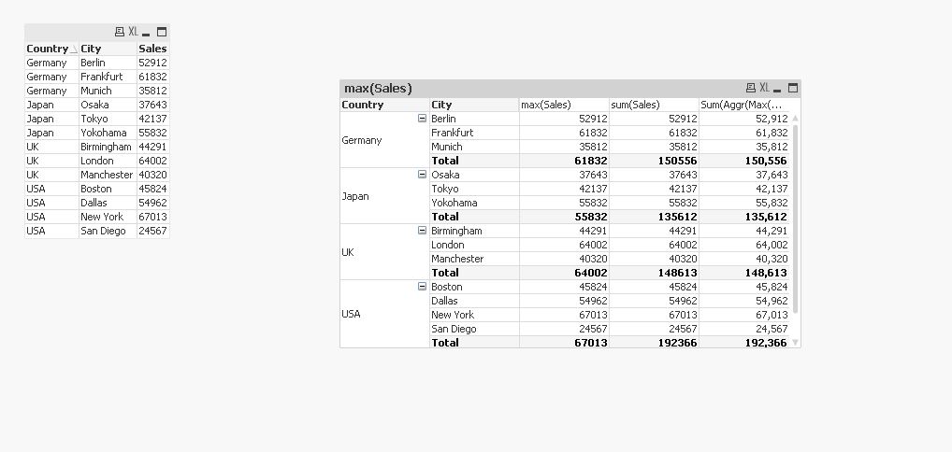Minimize the small sales table box
Viewport: 952px width, 452px height.
tap(147, 32)
